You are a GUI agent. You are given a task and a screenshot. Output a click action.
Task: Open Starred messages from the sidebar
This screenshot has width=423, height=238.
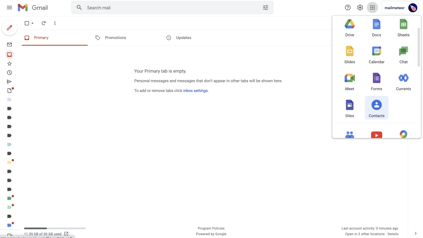[9, 63]
